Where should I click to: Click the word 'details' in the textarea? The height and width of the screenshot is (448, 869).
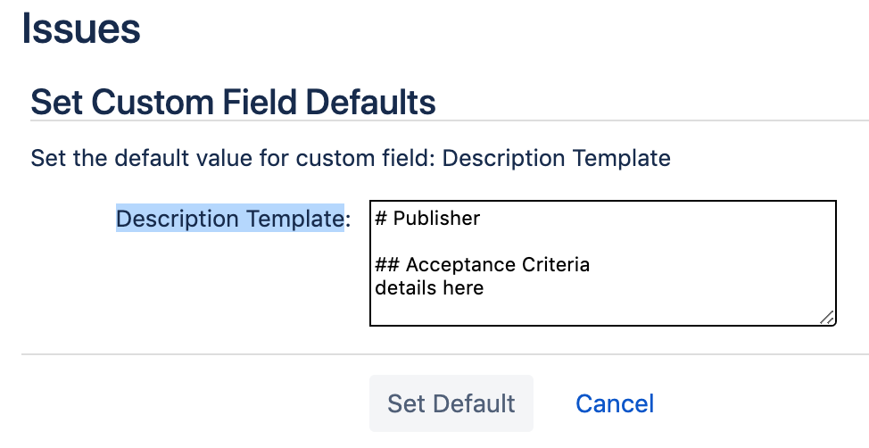point(406,287)
